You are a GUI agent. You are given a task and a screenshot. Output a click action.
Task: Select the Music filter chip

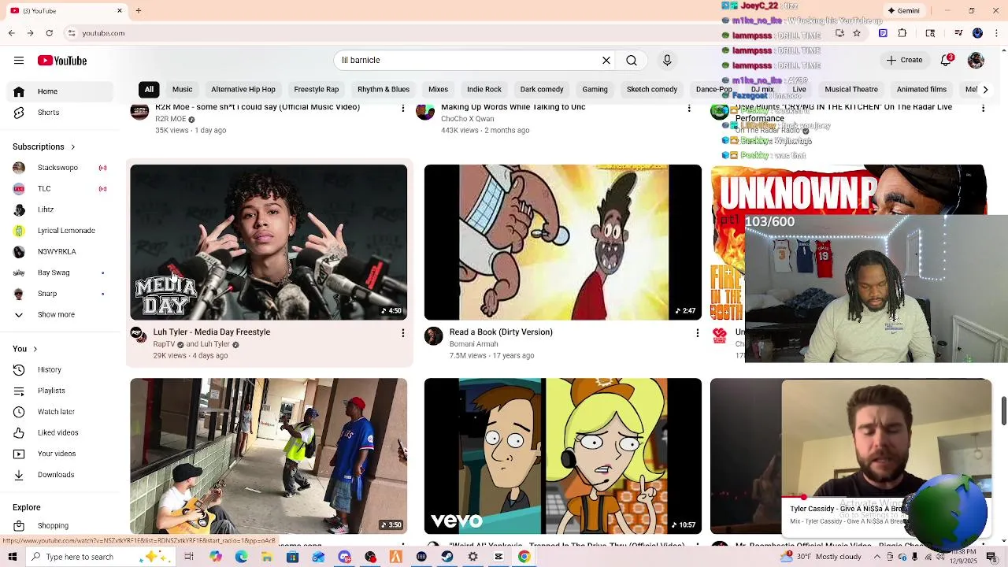182,89
